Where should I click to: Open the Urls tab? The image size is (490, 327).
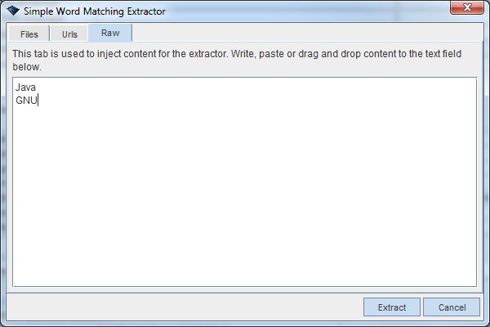pos(69,34)
